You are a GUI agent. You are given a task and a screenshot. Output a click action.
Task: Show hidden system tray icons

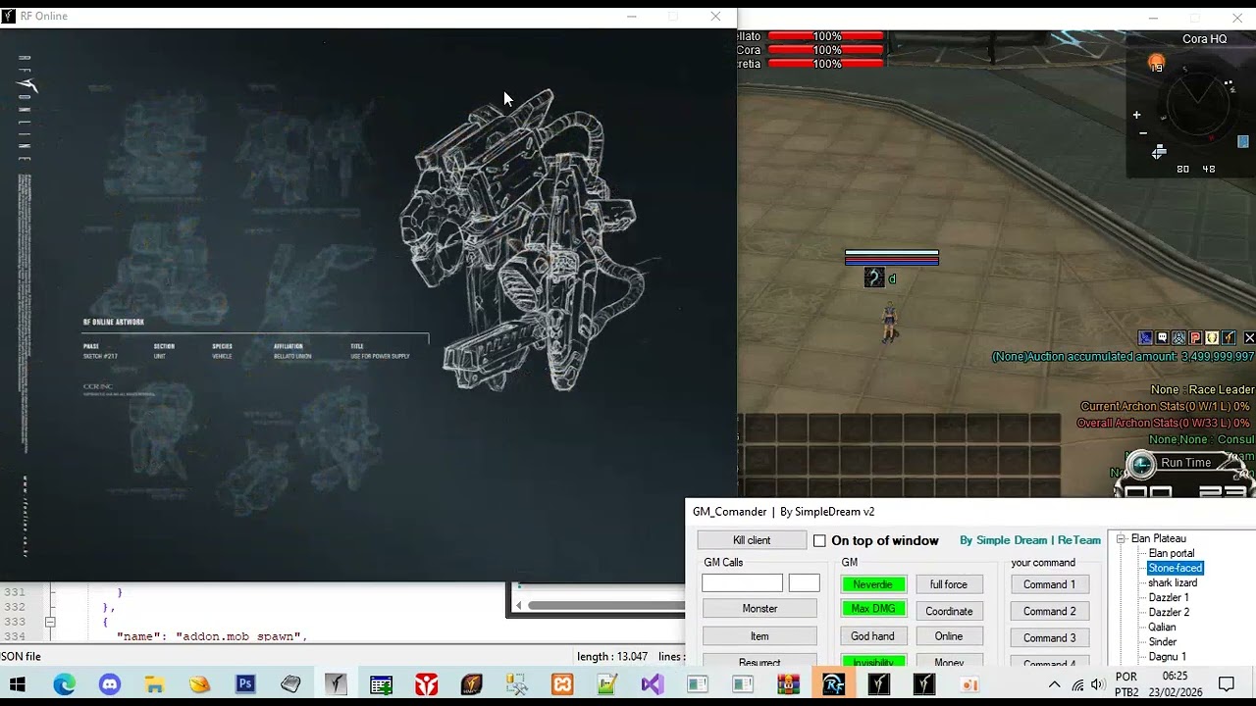coord(1054,684)
